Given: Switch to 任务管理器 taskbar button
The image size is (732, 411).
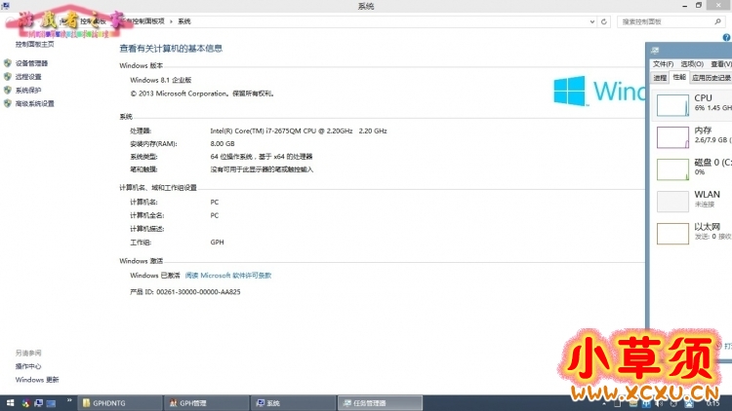Looking at the screenshot, I should point(380,403).
